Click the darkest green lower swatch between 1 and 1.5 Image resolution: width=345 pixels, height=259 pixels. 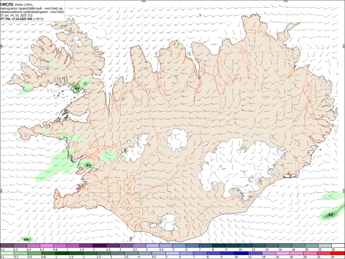(x=62, y=253)
